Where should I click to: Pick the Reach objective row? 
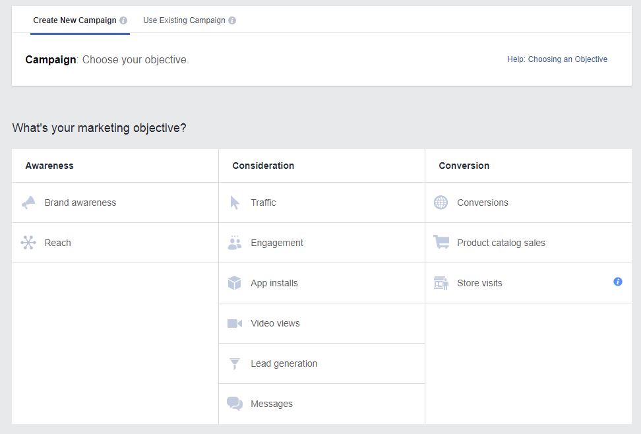click(x=57, y=243)
